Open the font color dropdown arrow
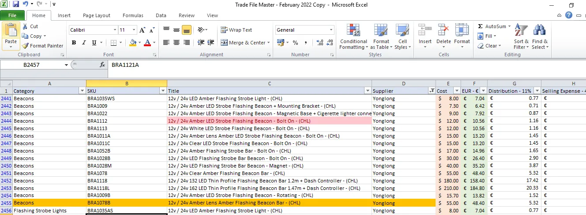Screen dimensions: 586x215 [154, 43]
